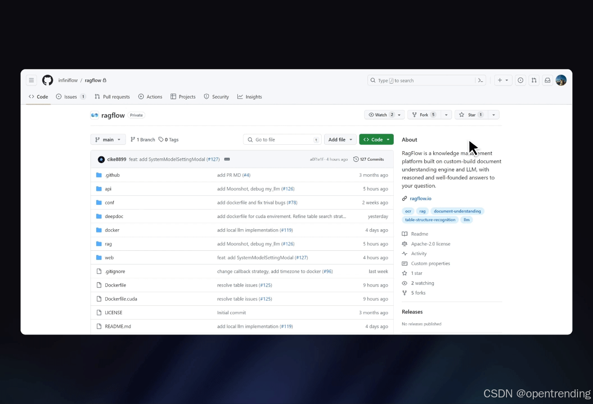This screenshot has height=404, width=593.
Task: Switch to the Issues tab
Action: tap(71, 97)
